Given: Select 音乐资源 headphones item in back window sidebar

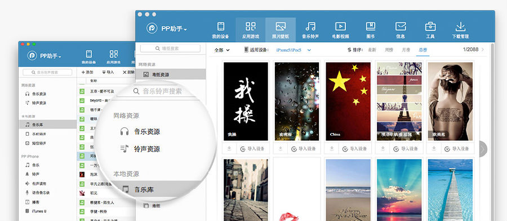Looking at the screenshot, I should click(x=35, y=94).
